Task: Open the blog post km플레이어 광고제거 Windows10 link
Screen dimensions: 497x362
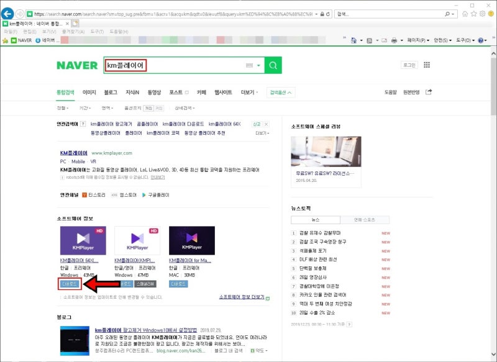Action: point(146,330)
